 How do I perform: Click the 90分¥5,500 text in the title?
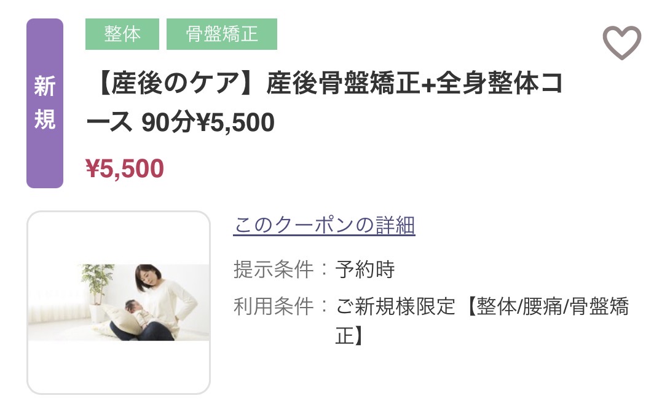[x=208, y=124]
